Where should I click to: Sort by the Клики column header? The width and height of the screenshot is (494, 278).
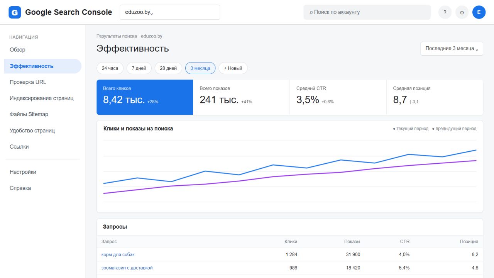tap(291, 242)
